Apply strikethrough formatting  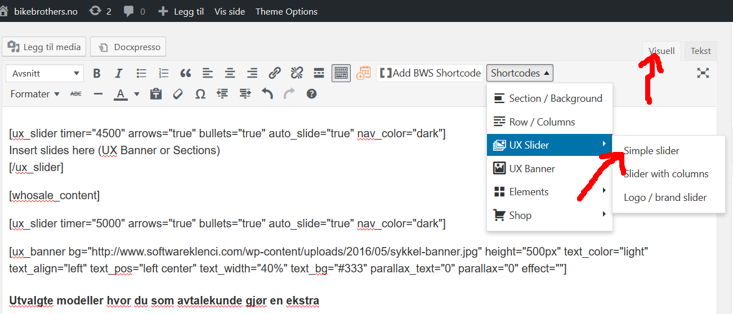(x=76, y=94)
